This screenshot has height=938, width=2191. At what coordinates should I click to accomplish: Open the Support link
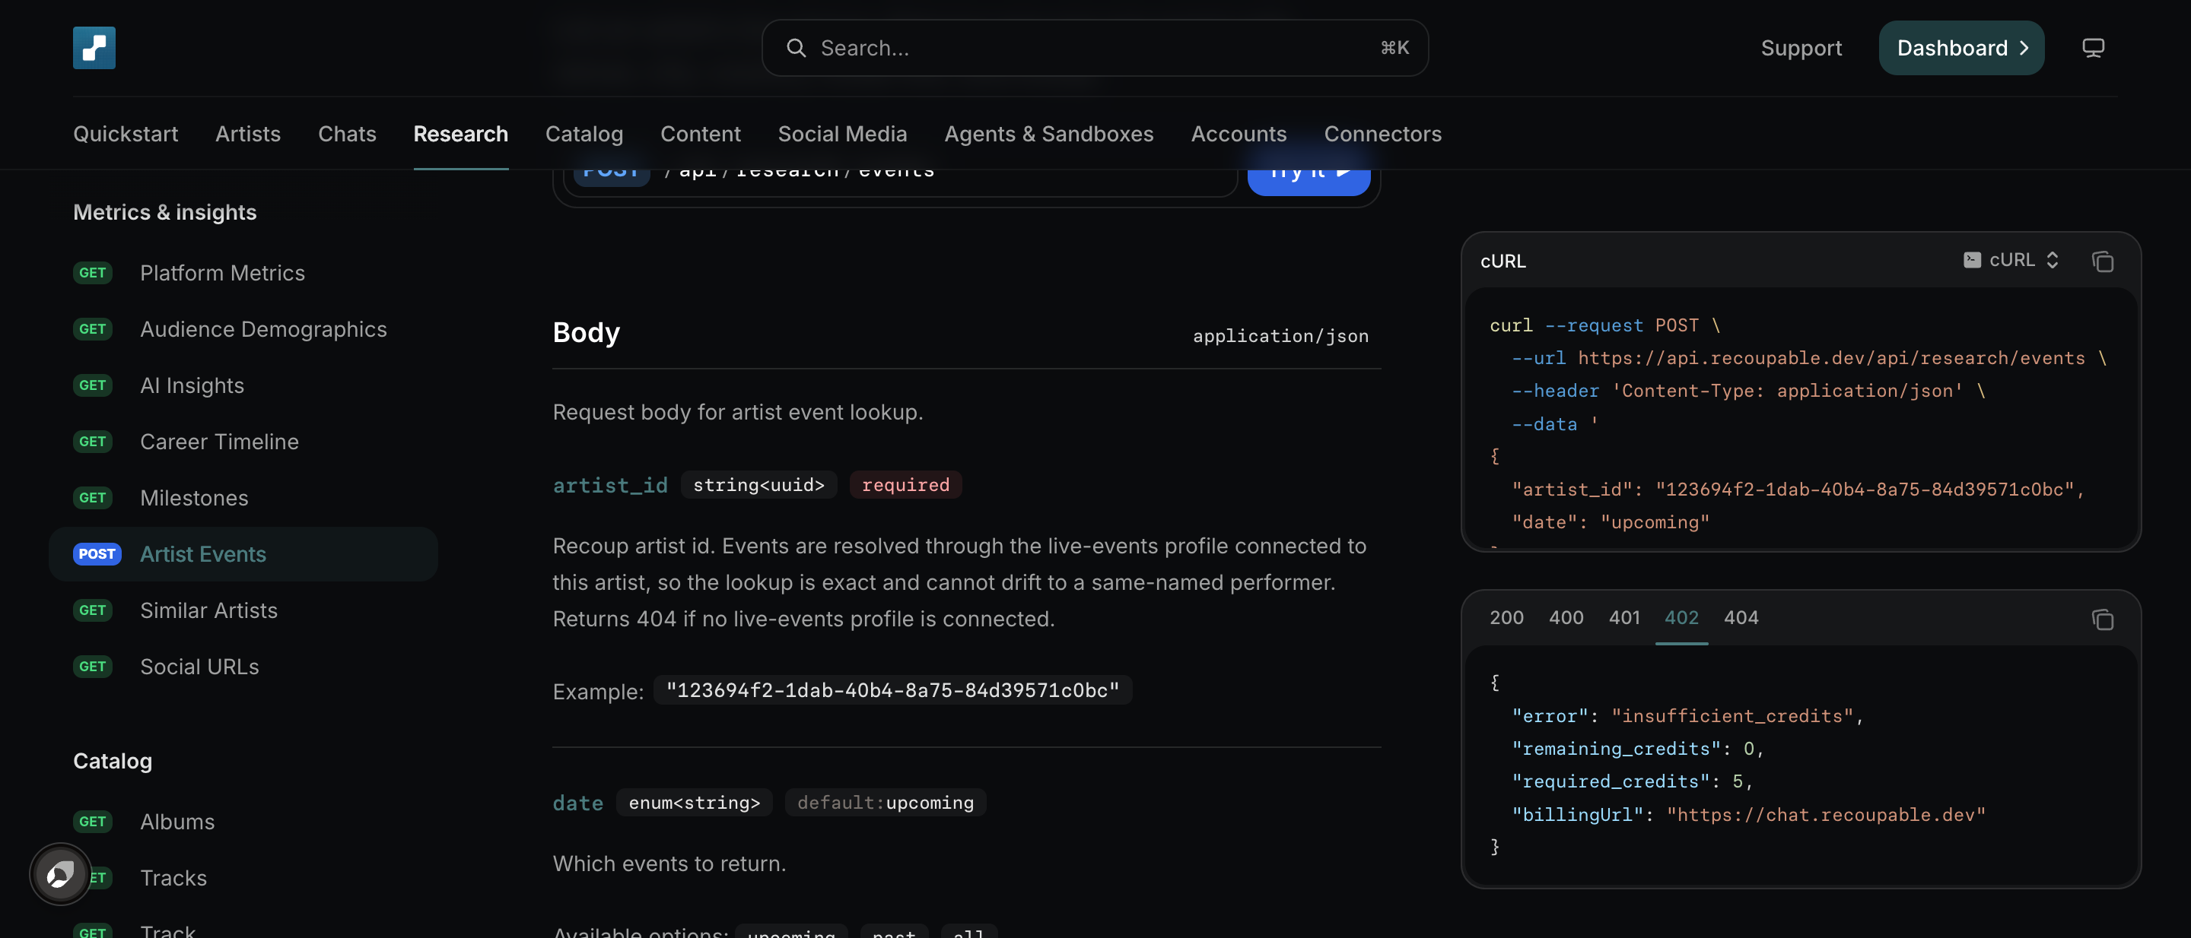tap(1801, 48)
